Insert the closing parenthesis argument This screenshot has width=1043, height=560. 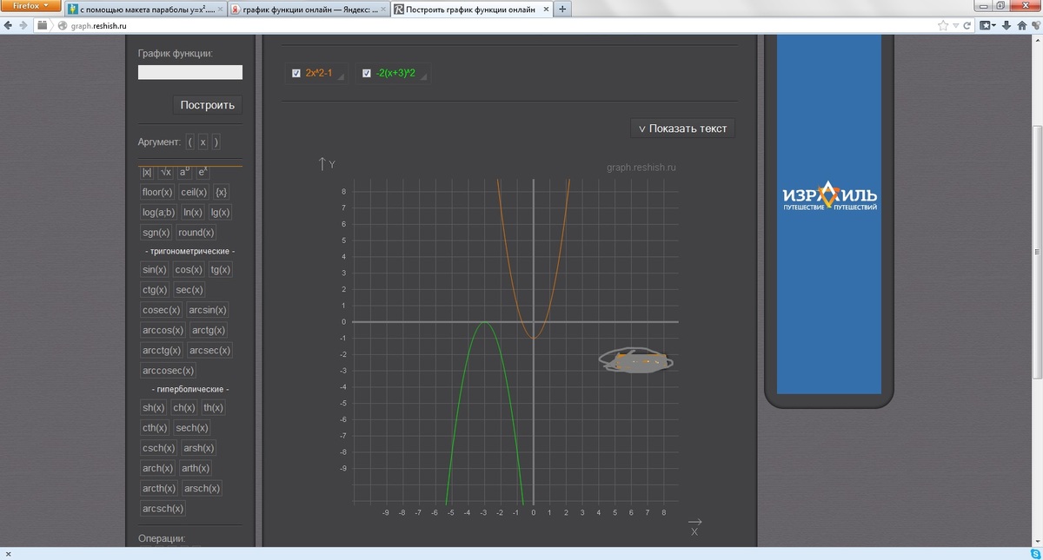pyautogui.click(x=216, y=142)
